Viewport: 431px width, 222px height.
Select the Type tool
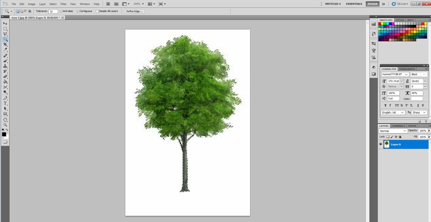click(x=5, y=103)
